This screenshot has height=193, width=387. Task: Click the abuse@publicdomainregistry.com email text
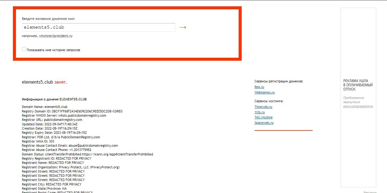(93, 146)
